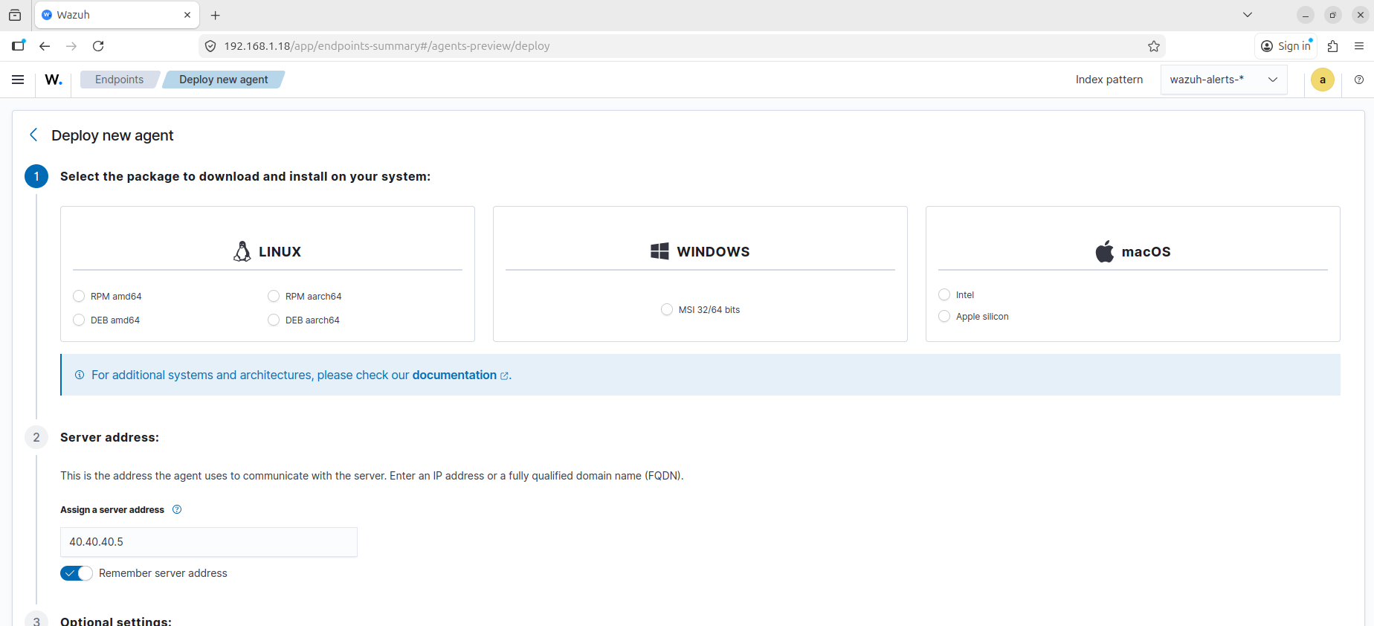1374x626 pixels.
Task: Click the server address help tooltip icon
Action: point(177,509)
